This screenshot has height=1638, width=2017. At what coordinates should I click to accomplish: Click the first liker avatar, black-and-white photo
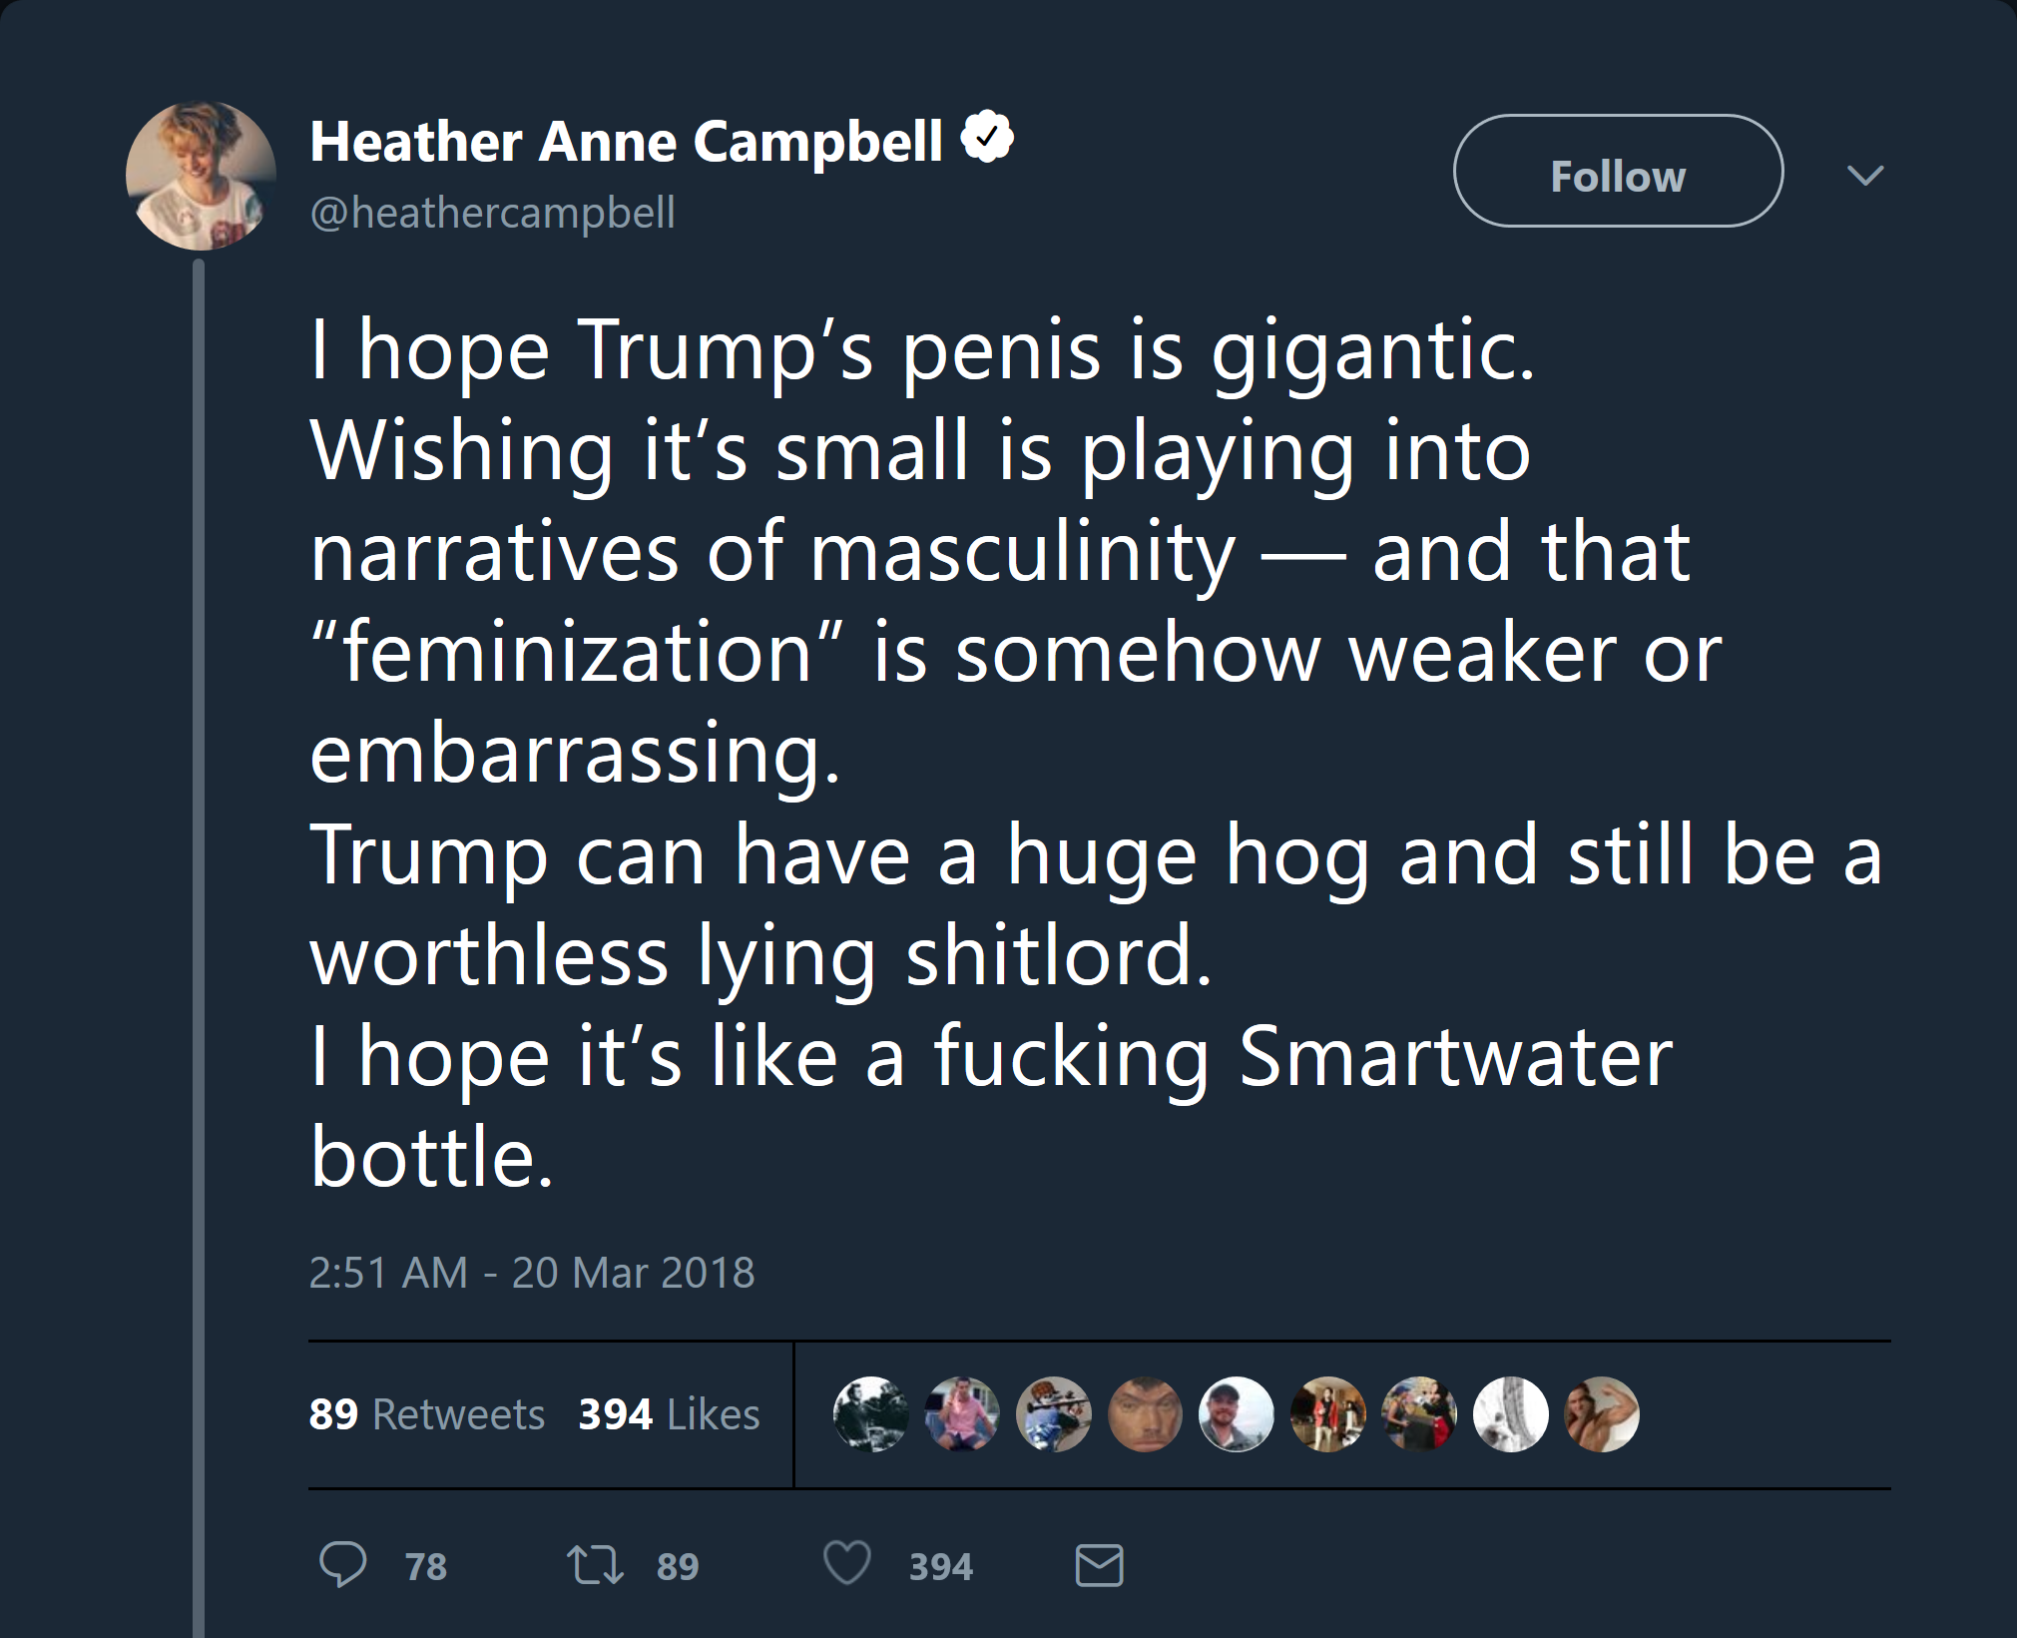[870, 1414]
